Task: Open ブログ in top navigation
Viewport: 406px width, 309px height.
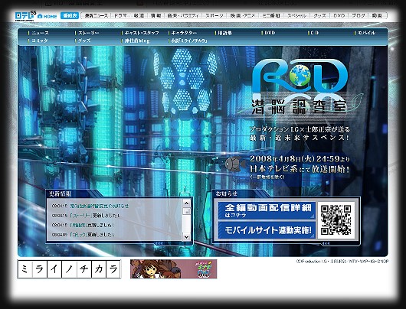Action: click(359, 16)
